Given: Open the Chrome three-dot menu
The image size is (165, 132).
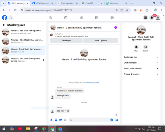Looking at the screenshot, I should click(x=161, y=10).
